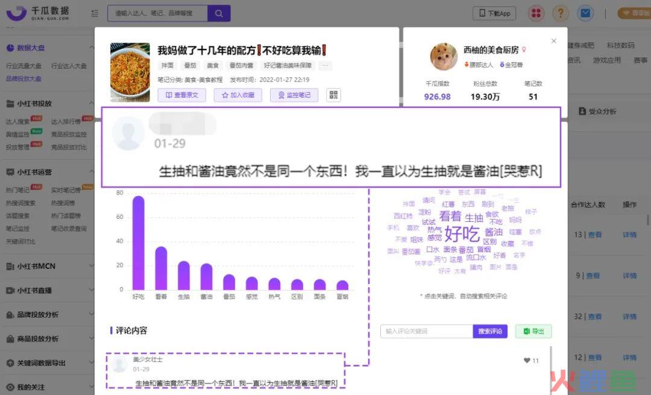Show more tags via the ellipsis tag

pos(325,66)
